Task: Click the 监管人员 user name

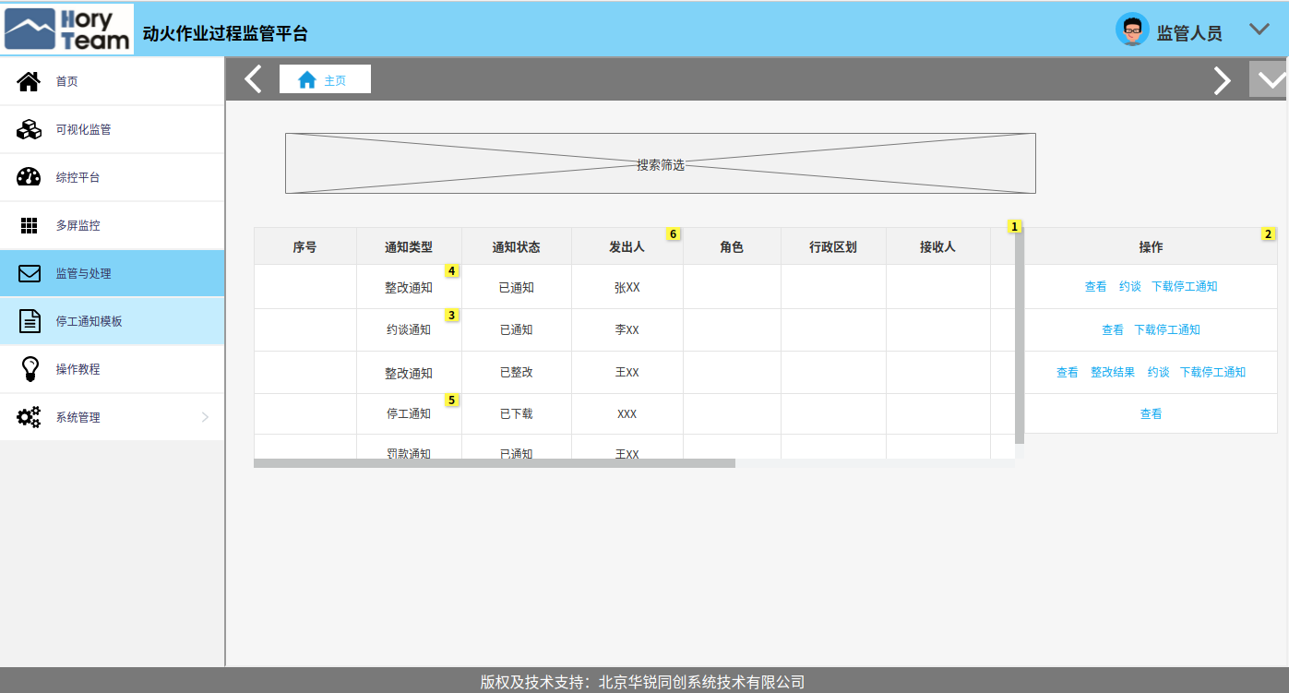Action: [1189, 33]
